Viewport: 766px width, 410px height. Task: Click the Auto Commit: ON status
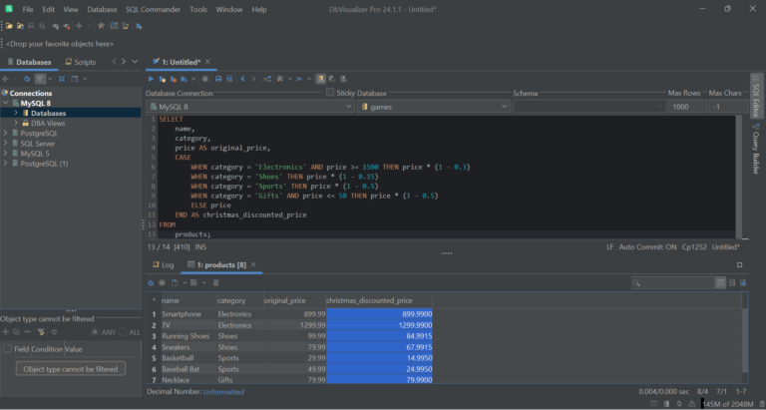[x=647, y=247]
